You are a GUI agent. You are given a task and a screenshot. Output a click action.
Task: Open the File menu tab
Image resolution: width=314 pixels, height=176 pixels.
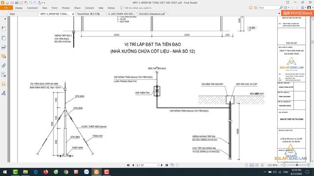tap(6, 8)
